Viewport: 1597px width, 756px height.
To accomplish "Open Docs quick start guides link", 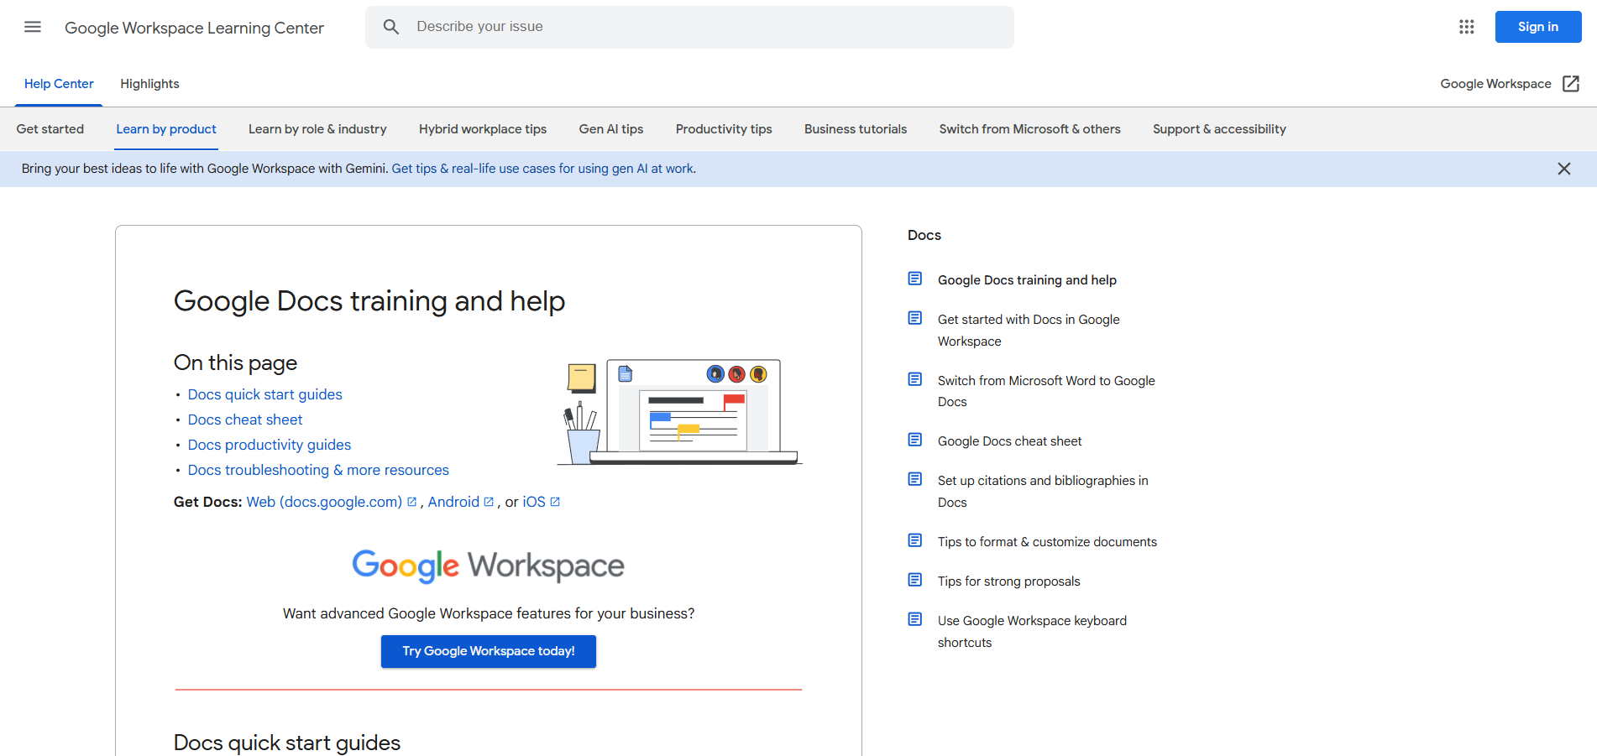I will pyautogui.click(x=264, y=394).
